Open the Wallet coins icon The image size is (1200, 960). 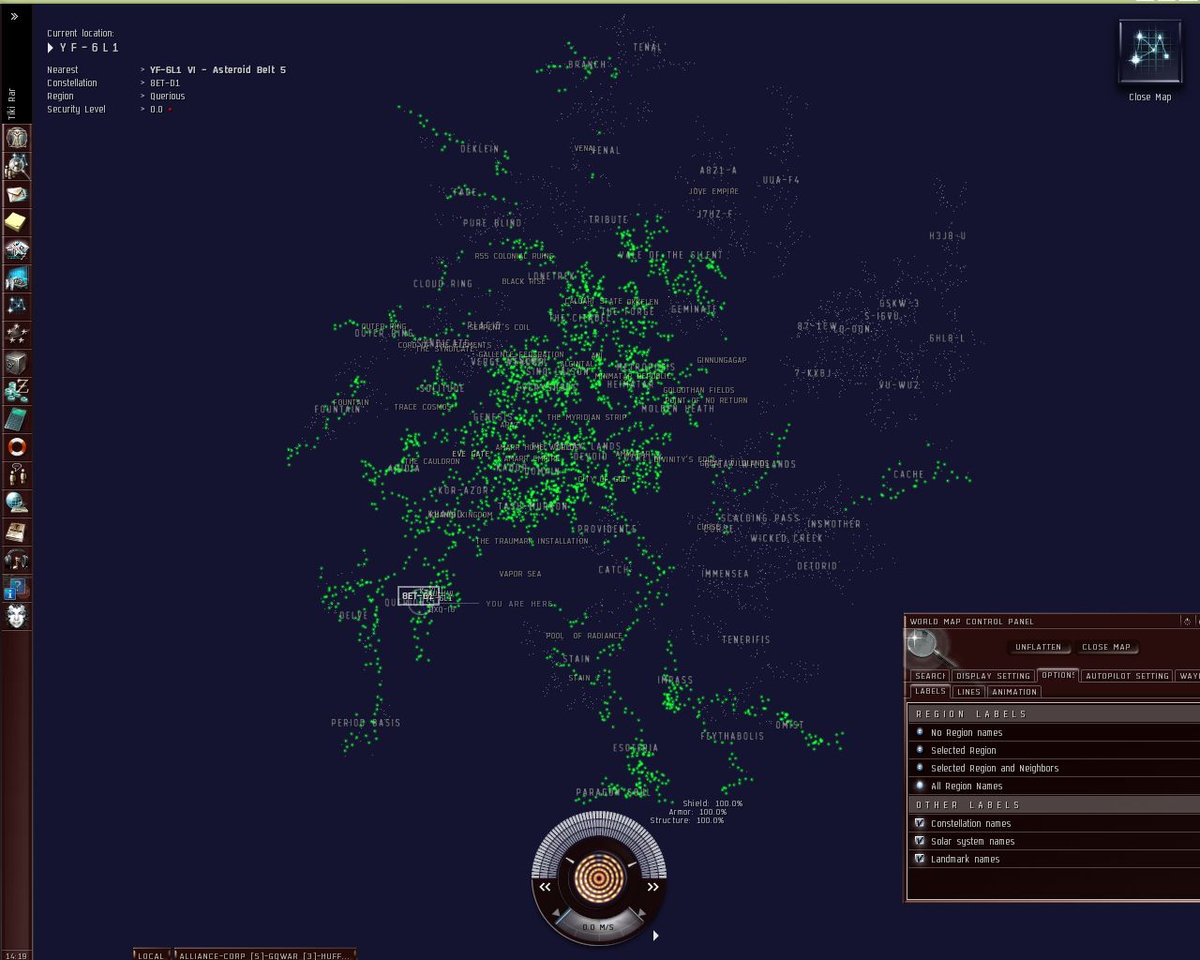point(17,391)
